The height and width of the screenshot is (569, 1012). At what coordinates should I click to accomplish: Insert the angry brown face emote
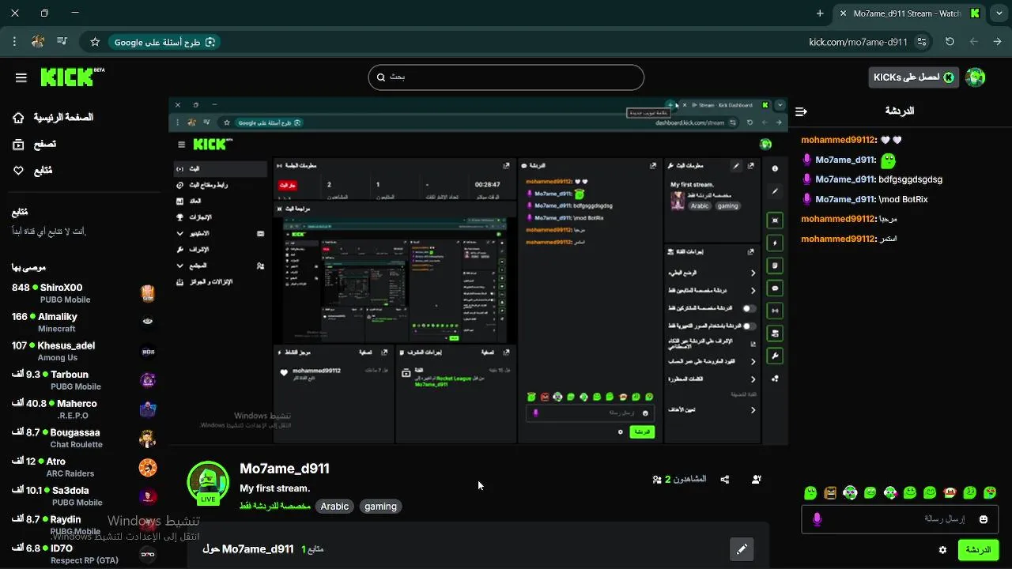(x=830, y=492)
